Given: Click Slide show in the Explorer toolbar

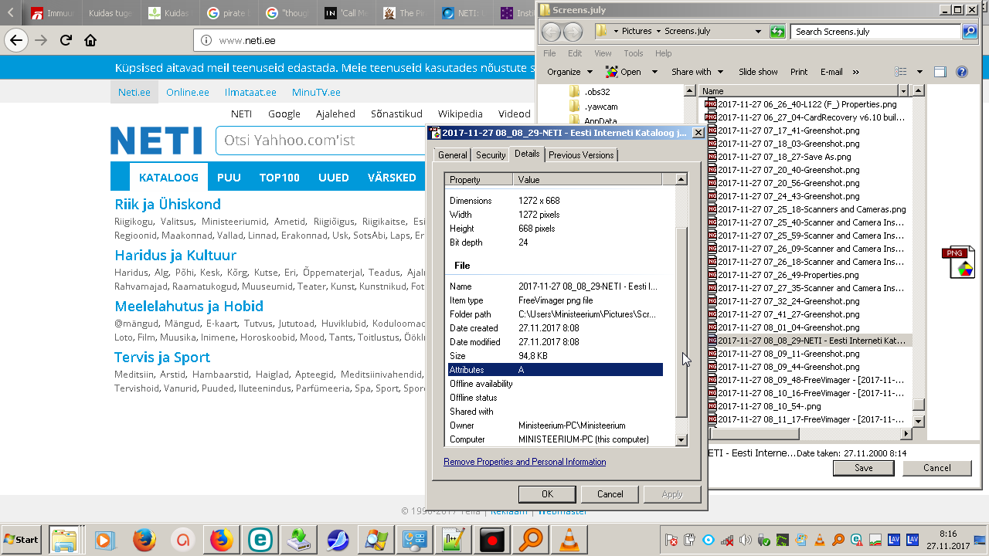Looking at the screenshot, I should click(758, 72).
